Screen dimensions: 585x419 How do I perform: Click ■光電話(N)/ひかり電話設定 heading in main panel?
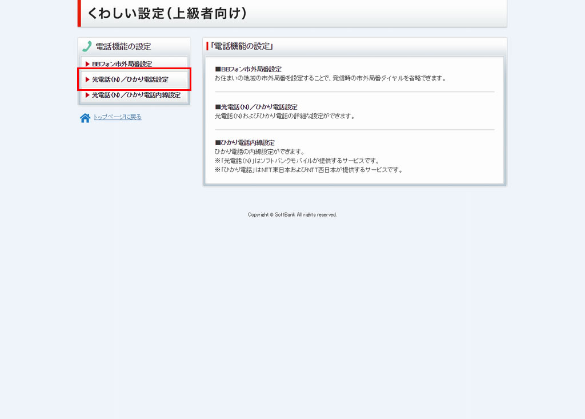(x=256, y=107)
